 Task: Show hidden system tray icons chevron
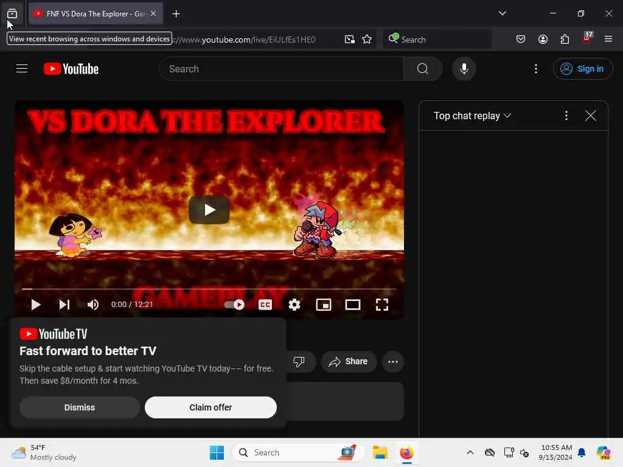(470, 452)
